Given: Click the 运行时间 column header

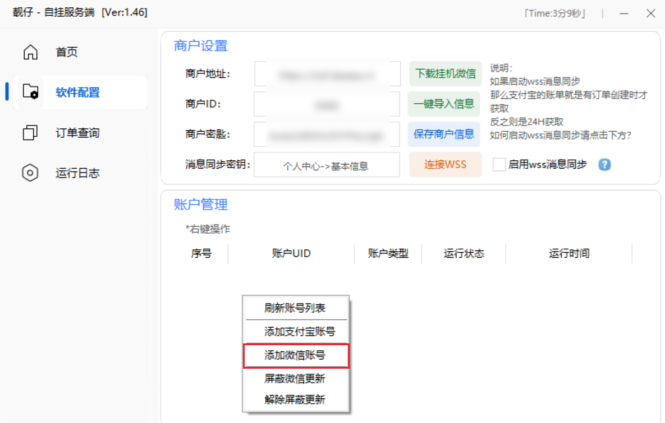Looking at the screenshot, I should coord(569,254).
